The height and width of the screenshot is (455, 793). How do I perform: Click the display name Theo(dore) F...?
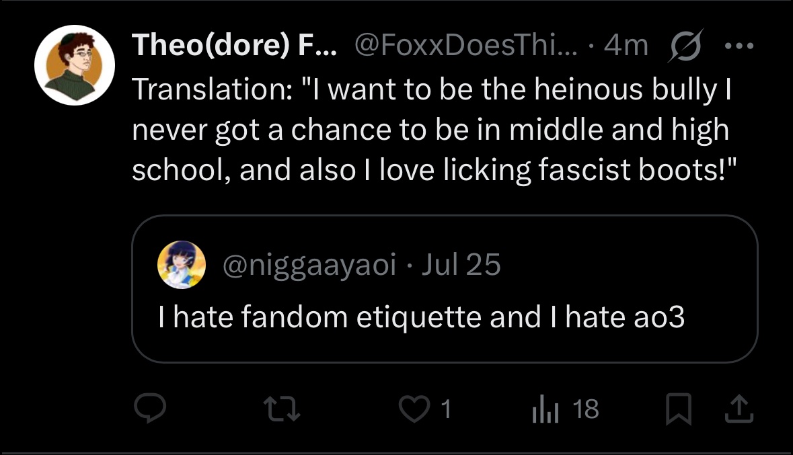click(234, 45)
